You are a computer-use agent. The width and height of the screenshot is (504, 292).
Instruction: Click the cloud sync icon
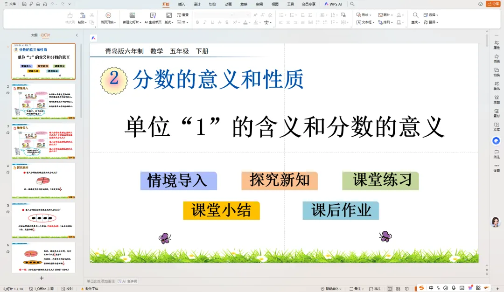tap(481, 4)
